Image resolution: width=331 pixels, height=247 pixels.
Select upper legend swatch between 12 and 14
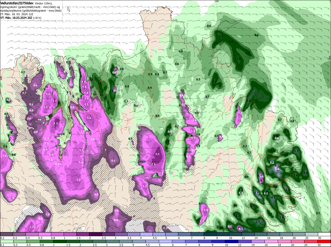(248, 234)
